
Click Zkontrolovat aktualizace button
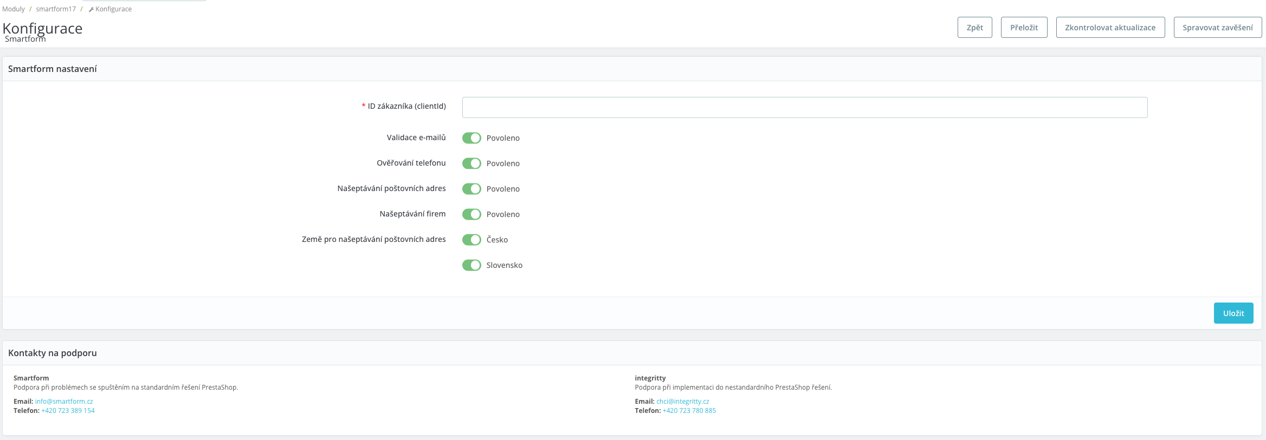coord(1110,28)
